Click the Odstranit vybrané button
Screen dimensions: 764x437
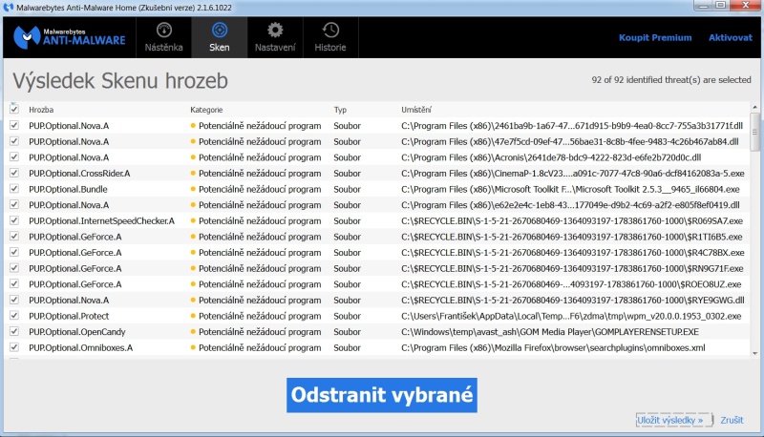click(x=381, y=395)
